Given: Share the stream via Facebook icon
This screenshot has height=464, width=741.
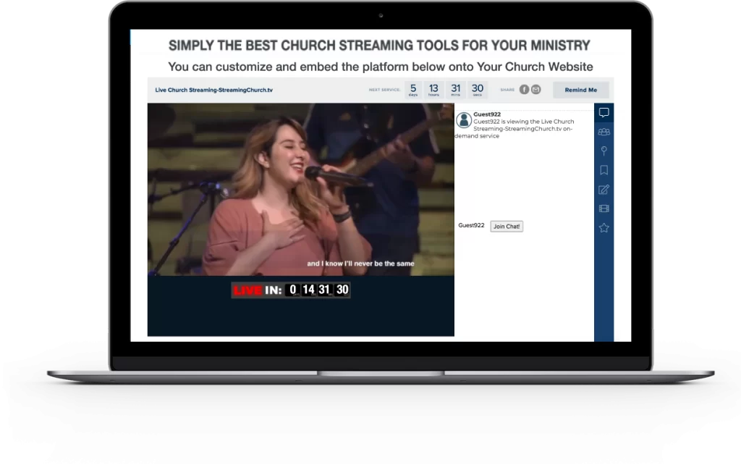Looking at the screenshot, I should click(524, 90).
